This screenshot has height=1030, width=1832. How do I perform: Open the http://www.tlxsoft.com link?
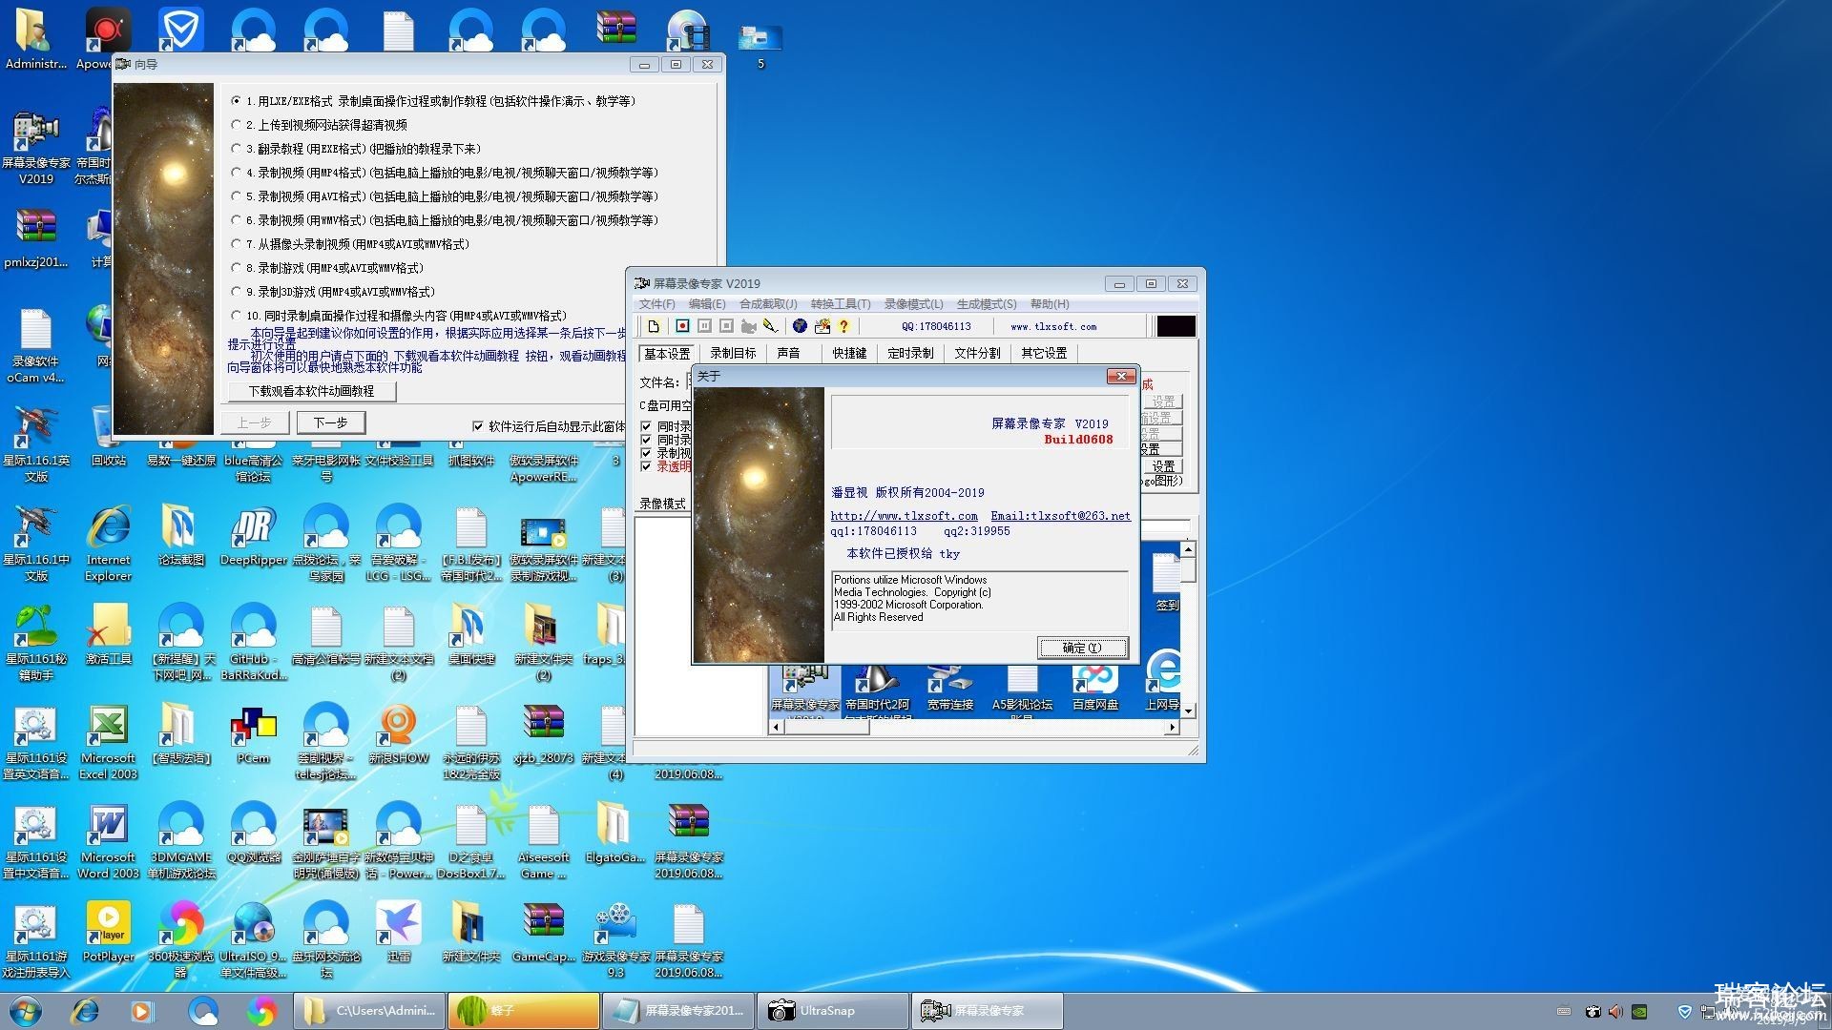904,516
